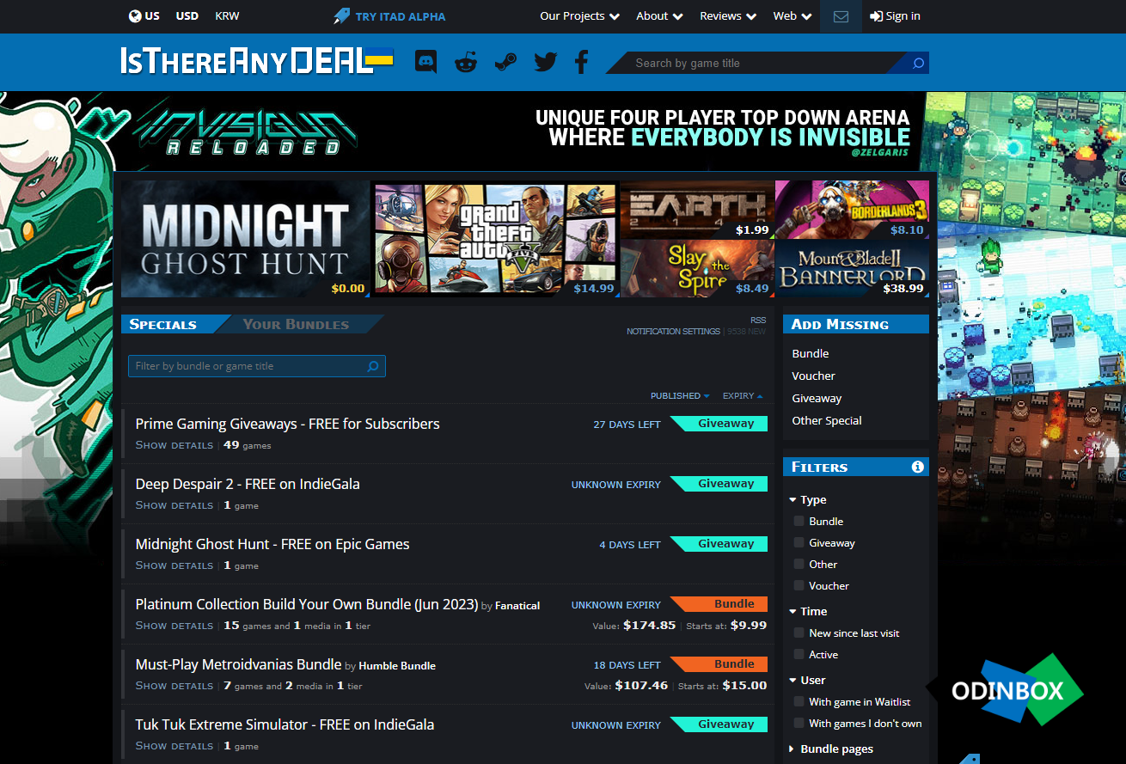Open Mount & Blade II Bannerlord thumbnail
This screenshot has width=1126, height=764.
tap(852, 269)
